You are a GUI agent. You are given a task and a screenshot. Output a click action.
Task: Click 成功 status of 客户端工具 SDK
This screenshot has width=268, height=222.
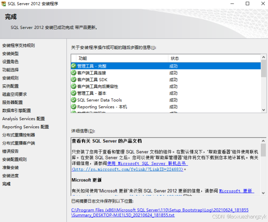click(x=173, y=80)
